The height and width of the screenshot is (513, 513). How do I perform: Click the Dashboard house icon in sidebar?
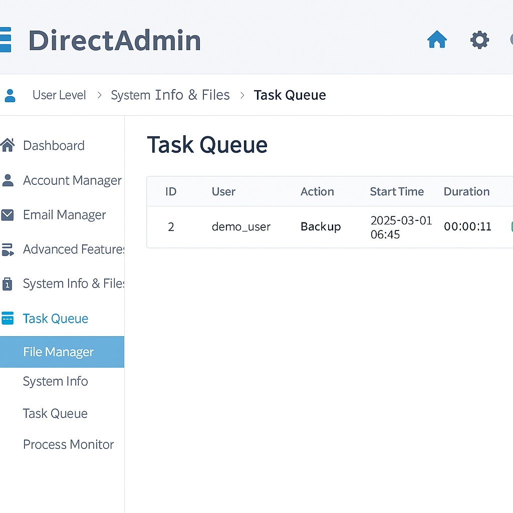(8, 145)
